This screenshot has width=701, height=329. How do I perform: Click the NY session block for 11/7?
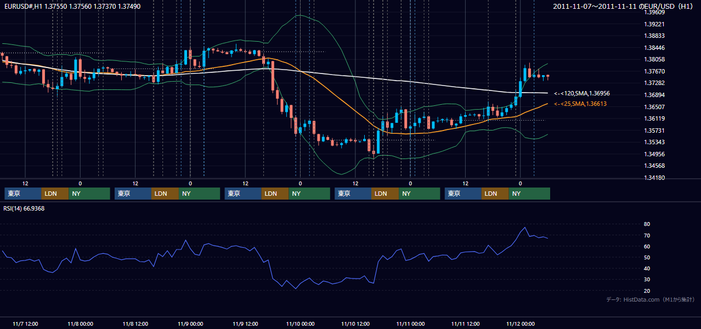click(90, 194)
